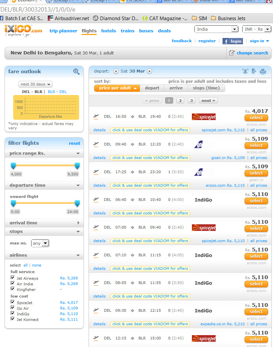Click the ixigo.com logo
The width and height of the screenshot is (273, 347).
tap(23, 30)
